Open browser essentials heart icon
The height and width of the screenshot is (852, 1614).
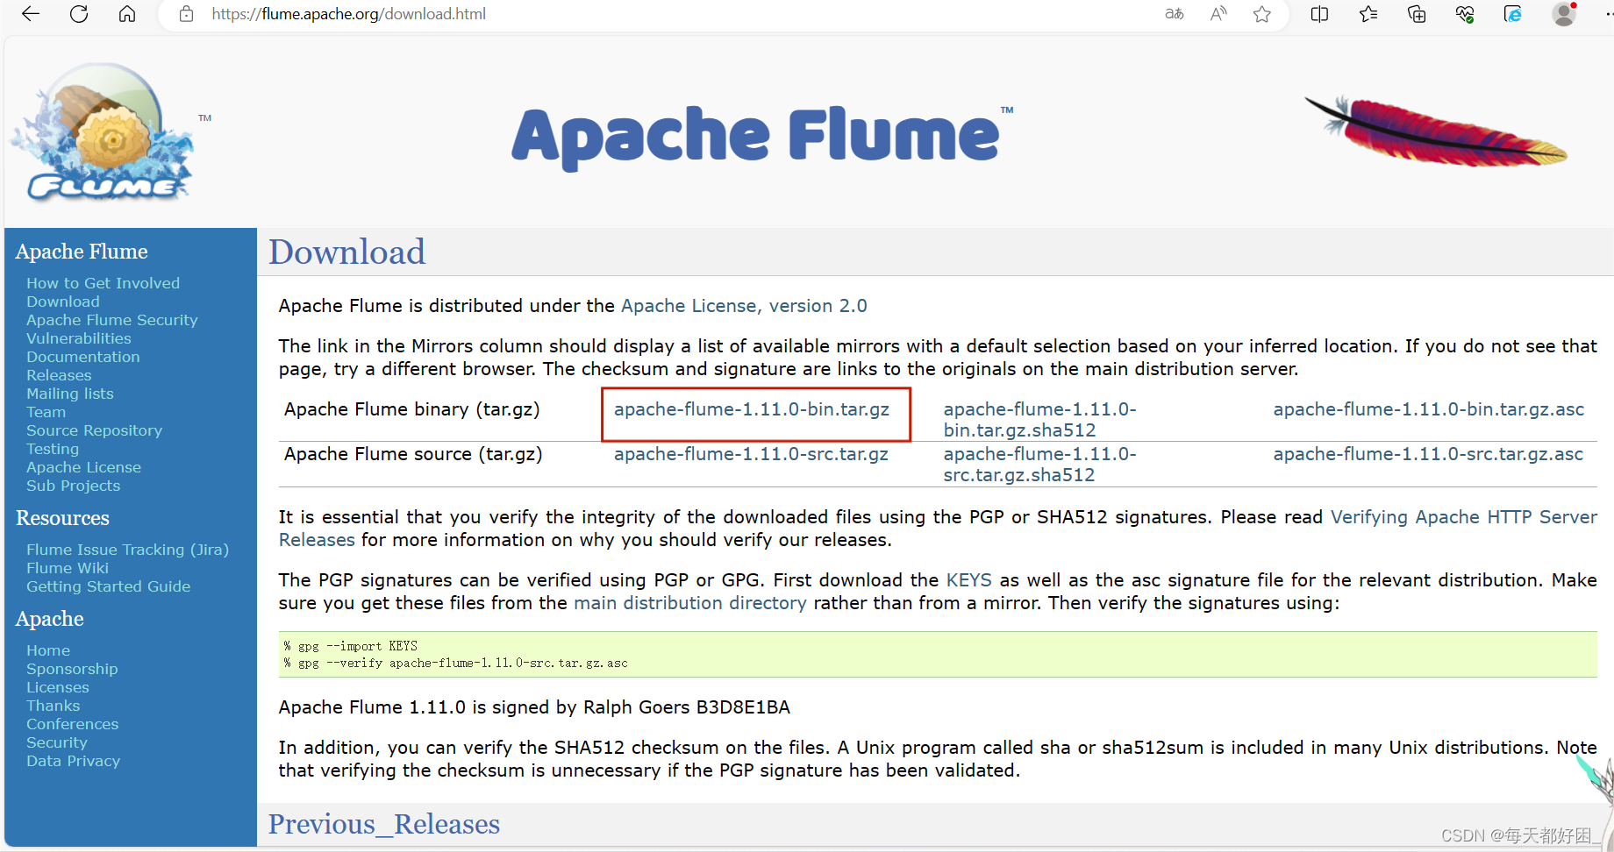tap(1465, 14)
